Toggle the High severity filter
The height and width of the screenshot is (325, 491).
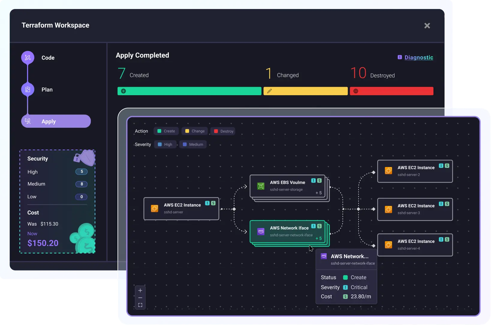point(165,144)
